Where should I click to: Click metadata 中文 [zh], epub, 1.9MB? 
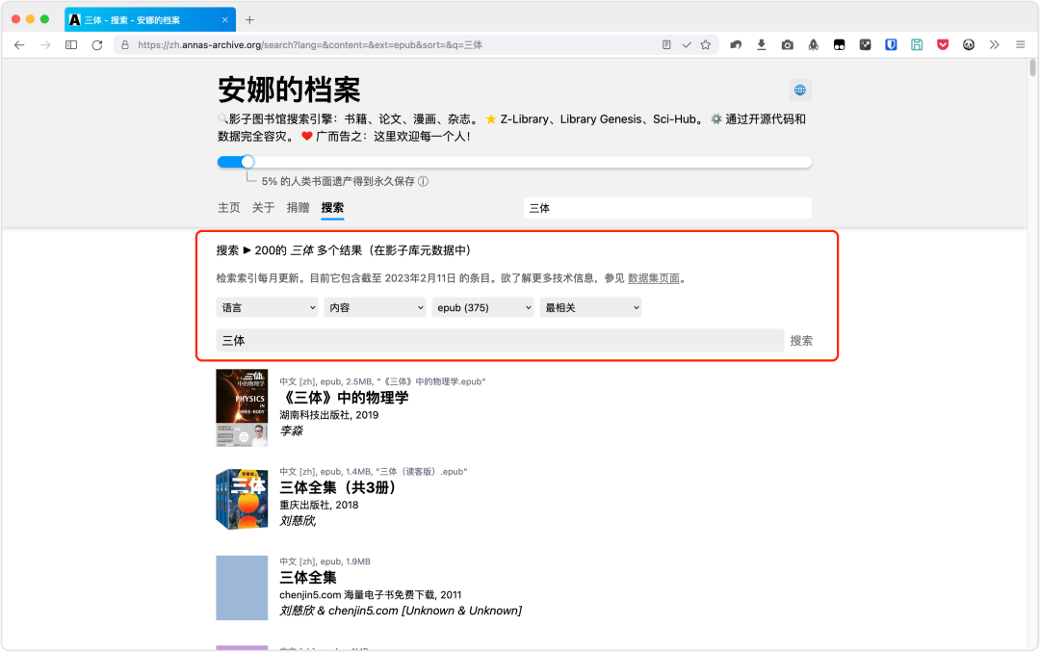[325, 561]
